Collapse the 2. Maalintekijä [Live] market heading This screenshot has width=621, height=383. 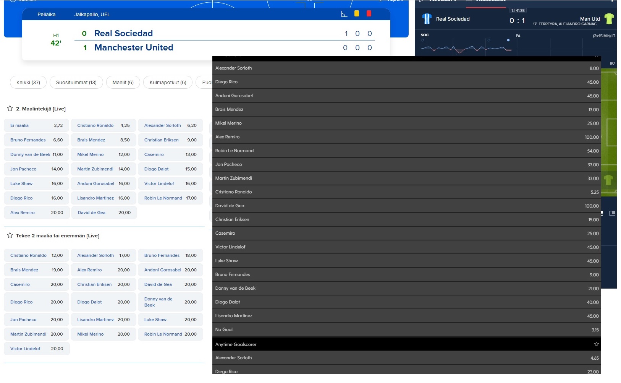coord(41,109)
